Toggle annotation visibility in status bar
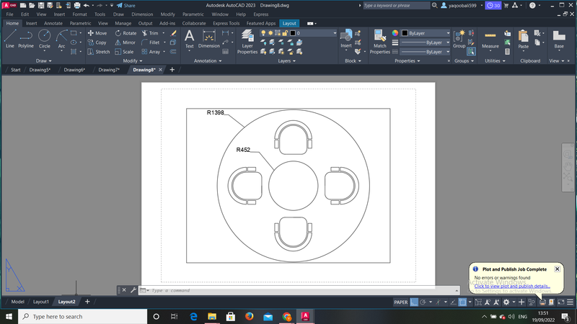 (x=488, y=302)
